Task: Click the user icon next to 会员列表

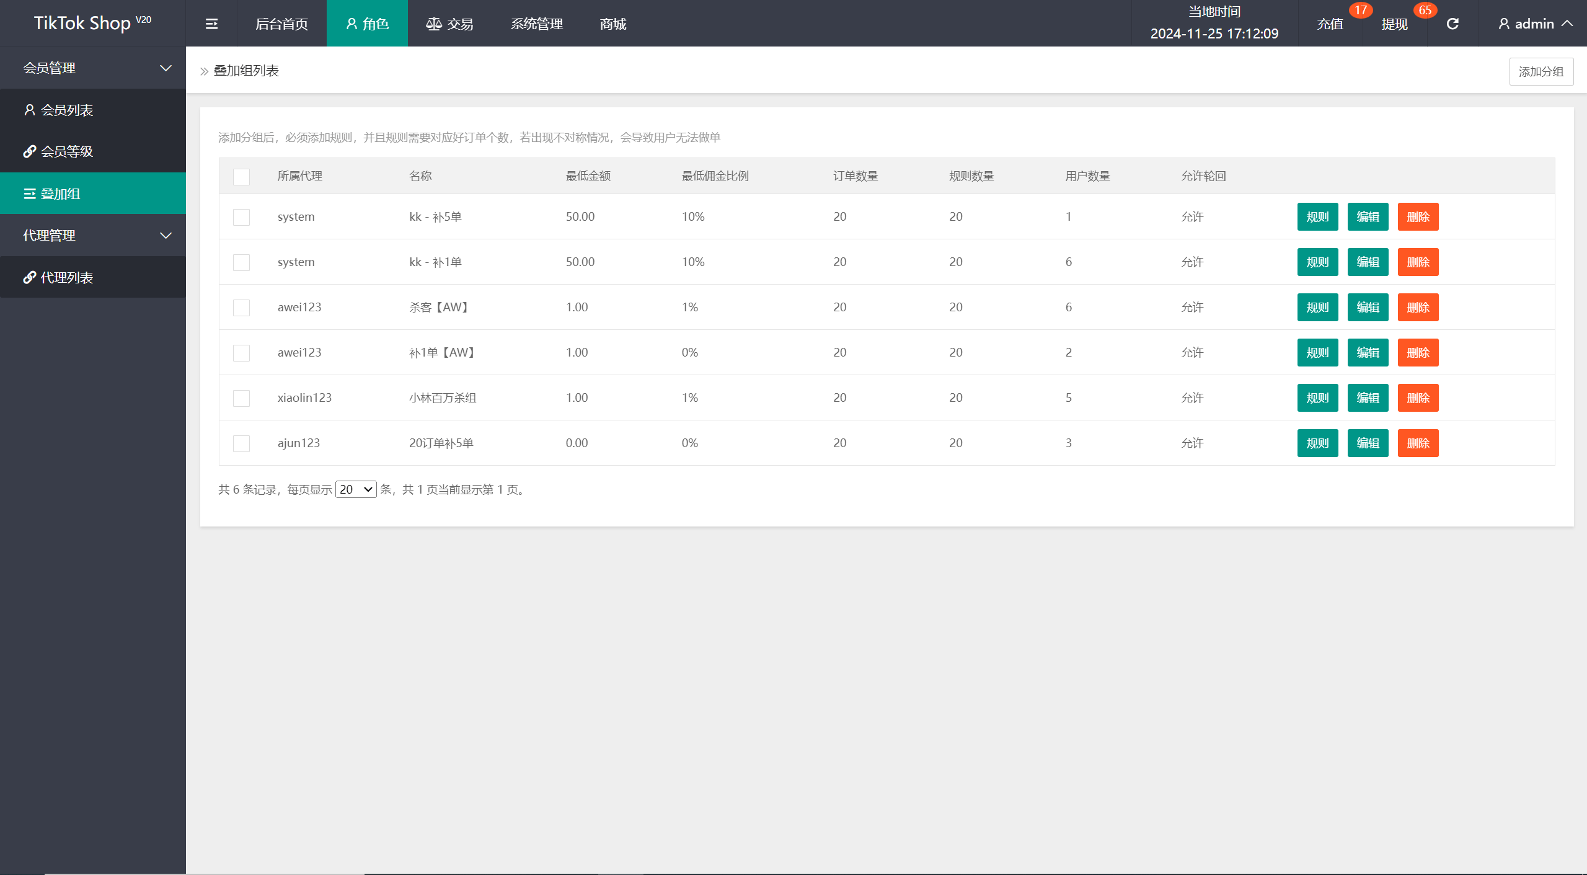Action: (29, 110)
